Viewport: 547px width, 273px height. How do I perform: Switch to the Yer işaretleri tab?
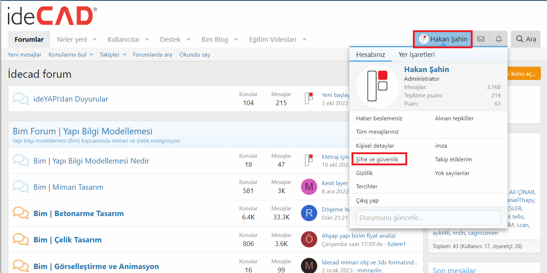pos(417,55)
